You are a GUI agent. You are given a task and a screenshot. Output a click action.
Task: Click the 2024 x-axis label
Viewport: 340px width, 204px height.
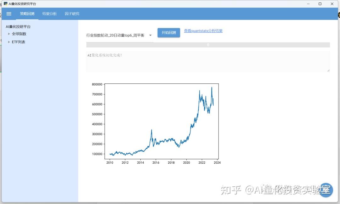(217, 162)
